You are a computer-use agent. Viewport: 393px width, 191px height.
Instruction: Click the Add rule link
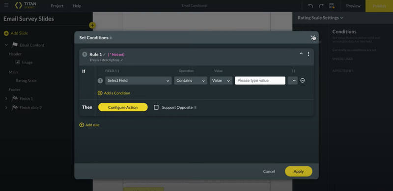pyautogui.click(x=92, y=125)
